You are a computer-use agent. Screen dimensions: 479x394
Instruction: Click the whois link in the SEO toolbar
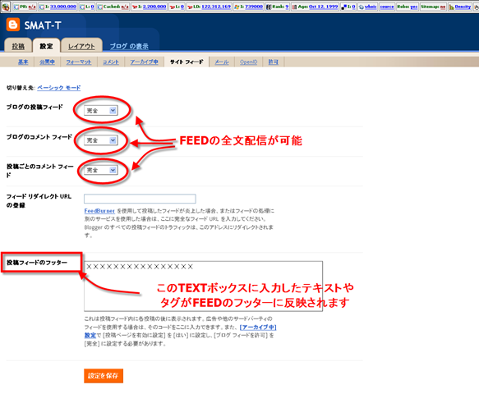[367, 7]
